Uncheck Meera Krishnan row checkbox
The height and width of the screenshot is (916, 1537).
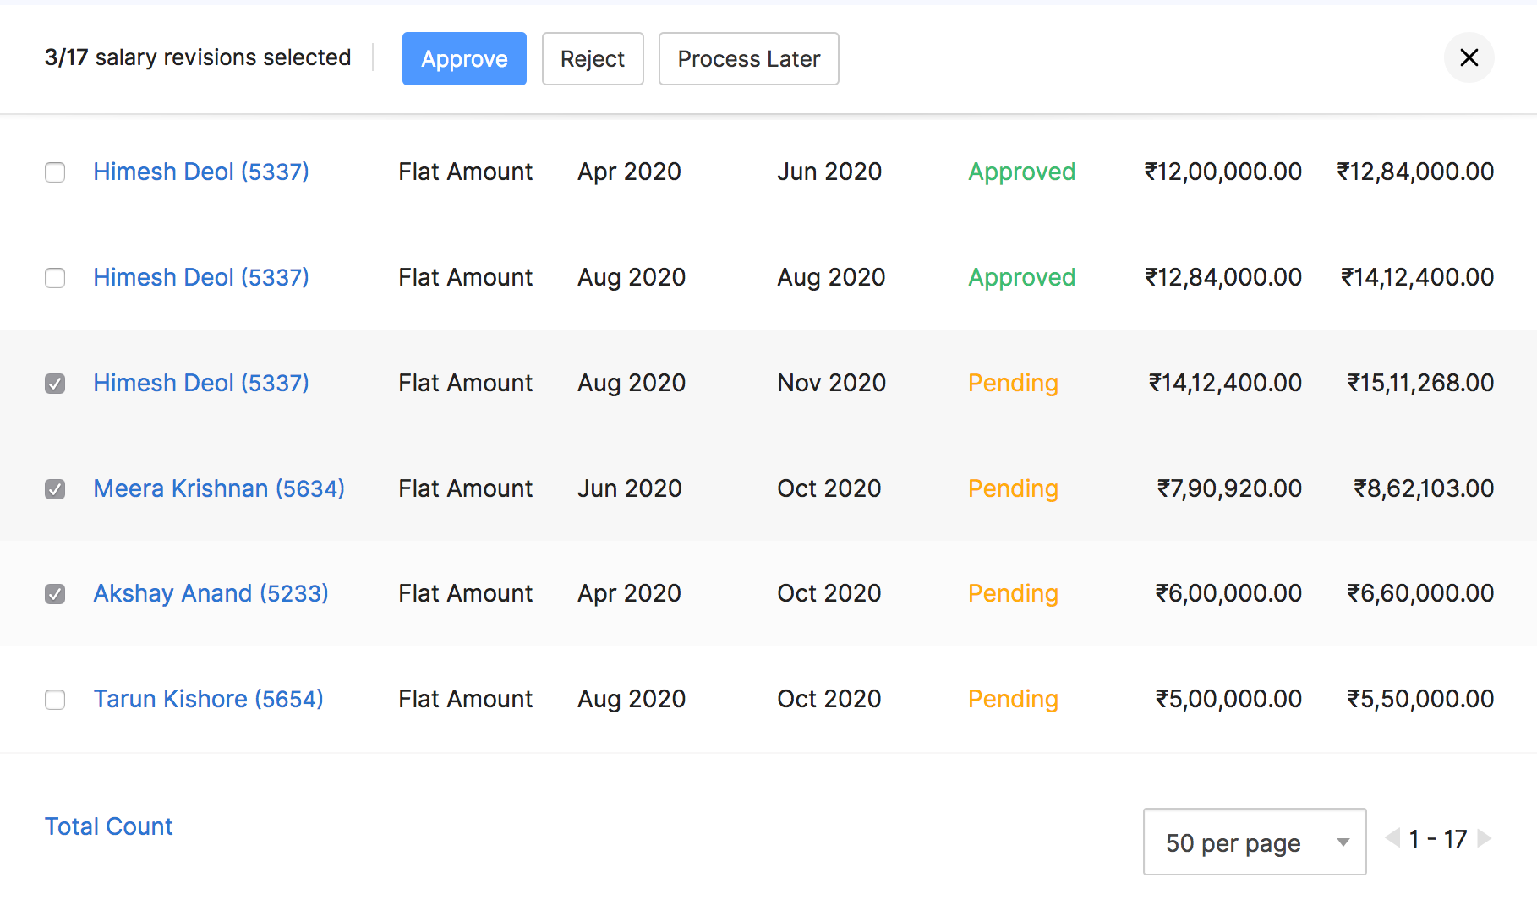click(55, 489)
